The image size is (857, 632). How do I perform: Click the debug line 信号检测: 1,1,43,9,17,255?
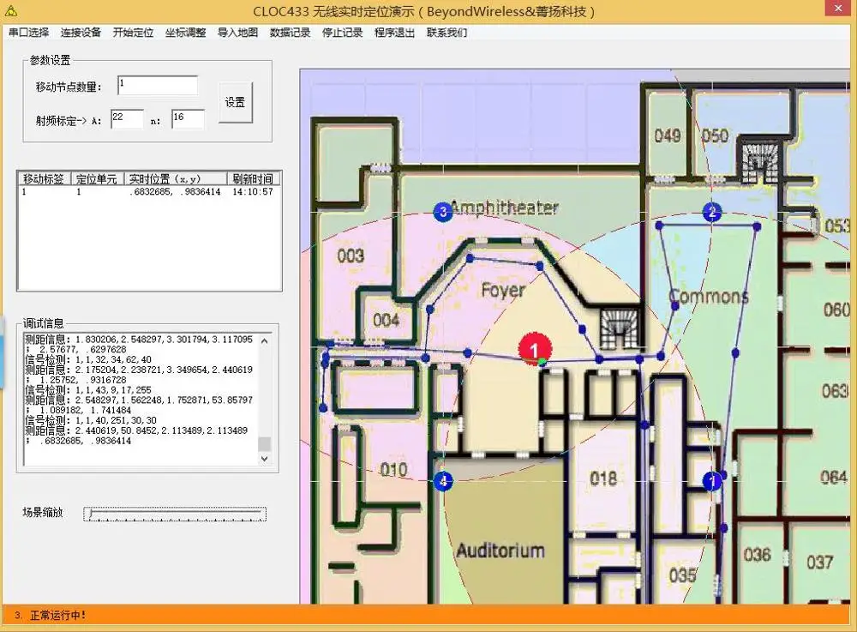88,390
